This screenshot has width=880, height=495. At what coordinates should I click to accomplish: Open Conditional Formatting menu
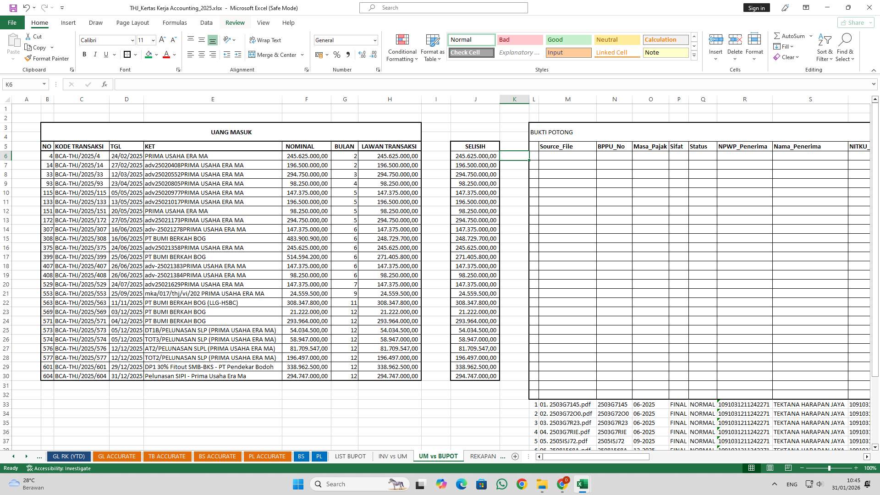(x=402, y=48)
